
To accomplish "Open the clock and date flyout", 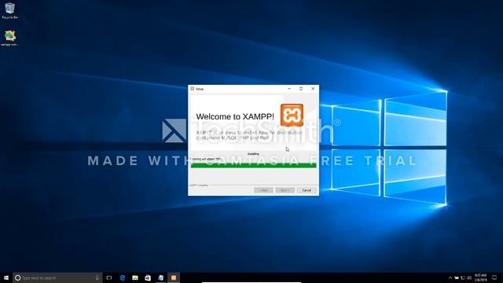I will tap(480, 277).
